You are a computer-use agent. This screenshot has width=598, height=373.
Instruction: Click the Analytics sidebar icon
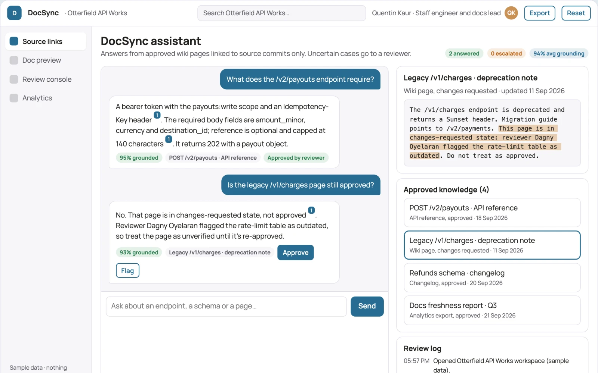coord(14,98)
